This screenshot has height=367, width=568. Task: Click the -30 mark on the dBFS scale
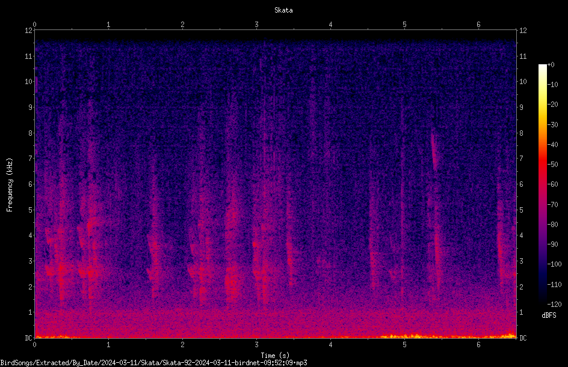pyautogui.click(x=553, y=125)
